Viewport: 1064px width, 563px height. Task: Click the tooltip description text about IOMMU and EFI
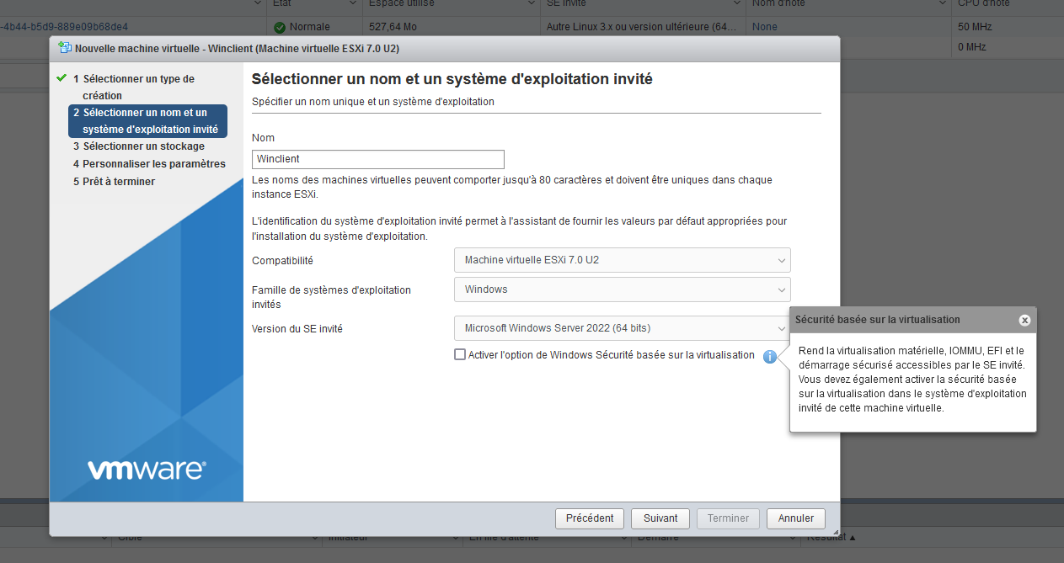(x=913, y=380)
